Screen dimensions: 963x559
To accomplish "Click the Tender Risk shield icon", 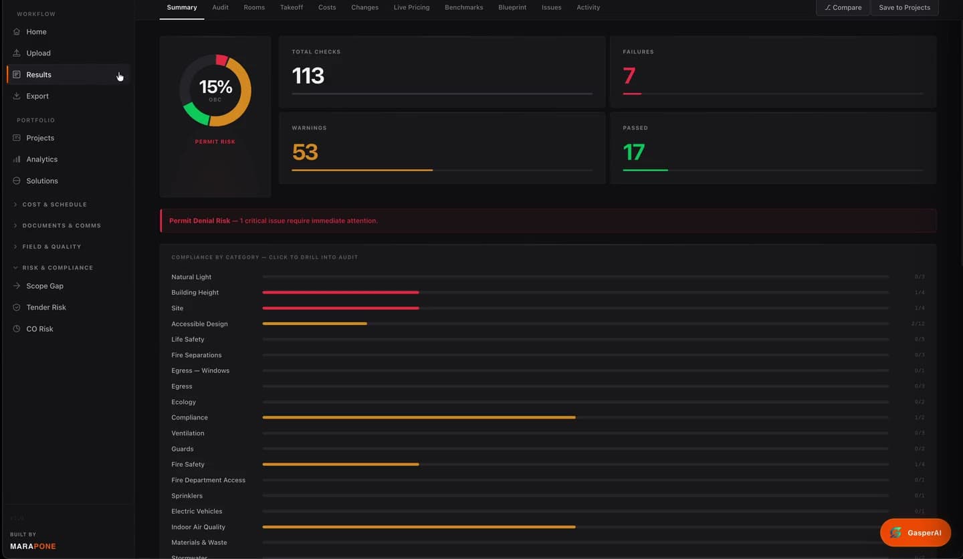I will pos(17,307).
